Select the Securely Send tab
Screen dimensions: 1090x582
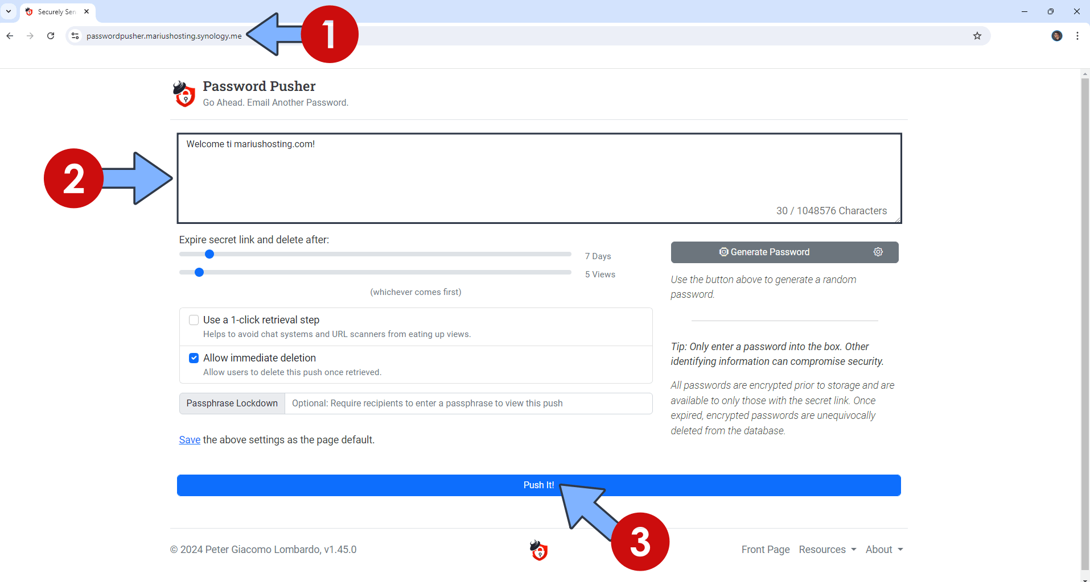coord(56,11)
